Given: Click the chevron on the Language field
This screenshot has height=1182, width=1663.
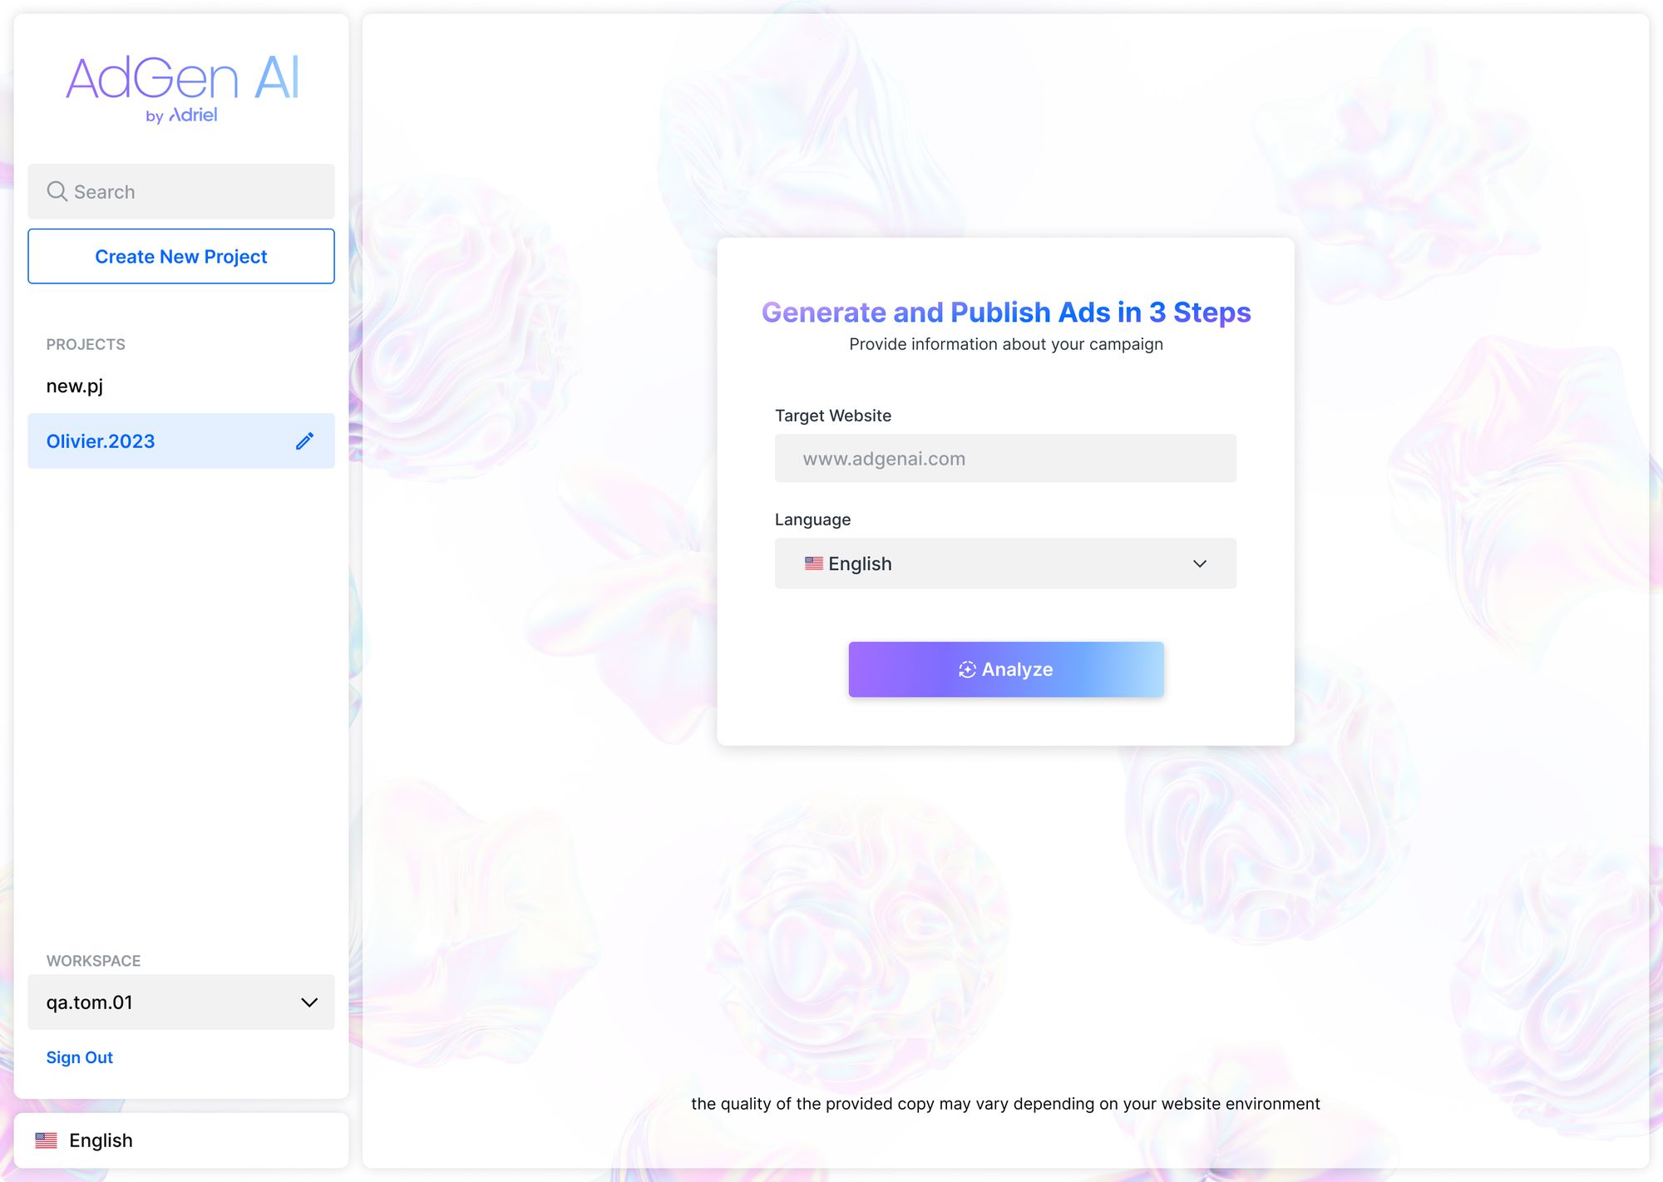Looking at the screenshot, I should 1200,563.
